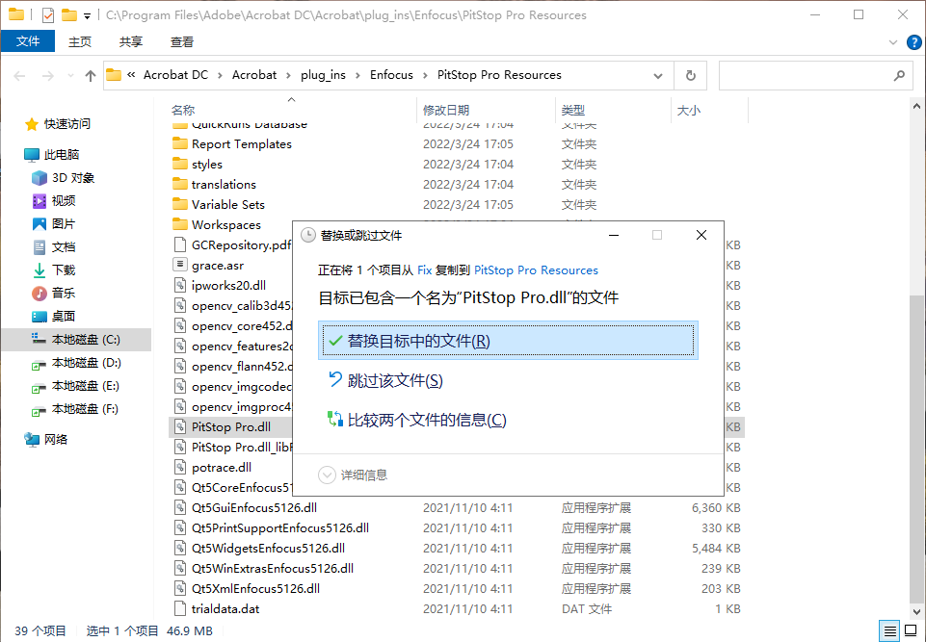Open Quick Access Toolbar customize dropdown

tap(87, 16)
